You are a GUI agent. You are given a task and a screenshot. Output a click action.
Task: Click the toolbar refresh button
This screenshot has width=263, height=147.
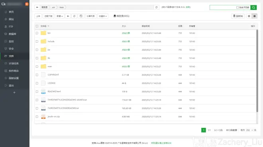74,16
